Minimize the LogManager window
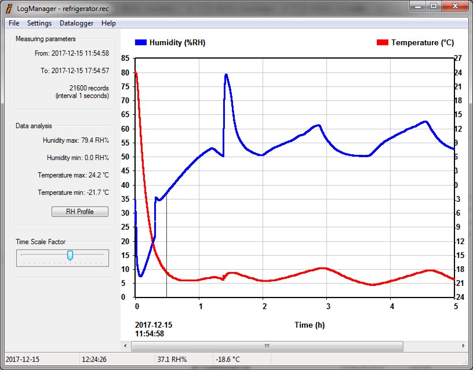Viewport: 473px width, 370px height. pos(419,6)
